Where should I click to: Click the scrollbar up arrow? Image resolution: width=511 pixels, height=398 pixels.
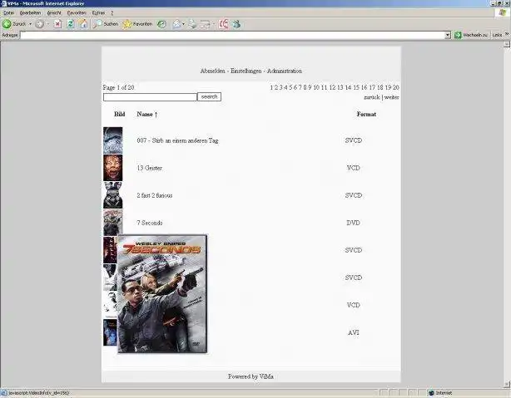508,44
